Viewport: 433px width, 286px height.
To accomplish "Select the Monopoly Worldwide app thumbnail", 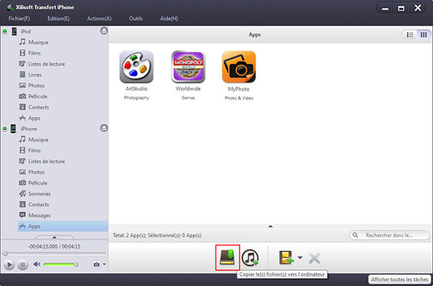I will point(188,67).
